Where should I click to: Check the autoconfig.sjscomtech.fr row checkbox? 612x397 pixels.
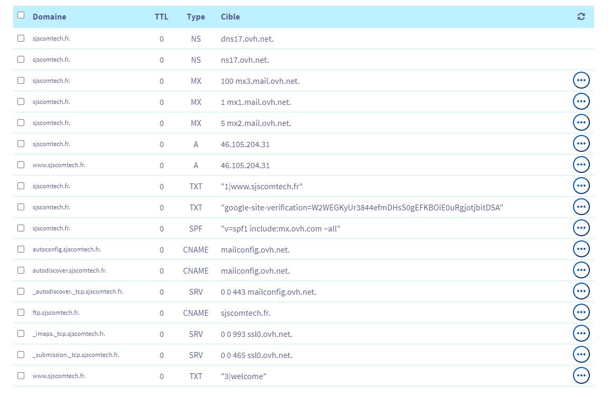click(21, 249)
